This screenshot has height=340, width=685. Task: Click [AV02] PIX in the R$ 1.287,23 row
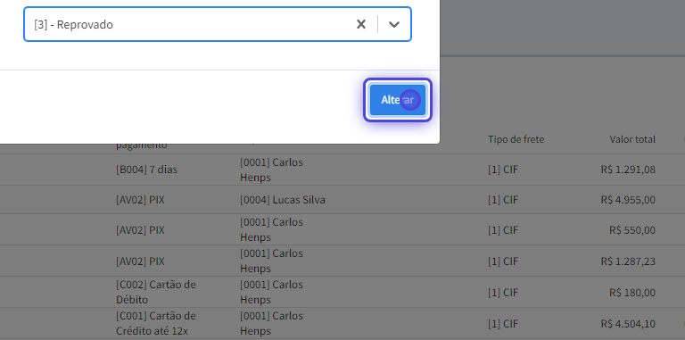(x=140, y=261)
